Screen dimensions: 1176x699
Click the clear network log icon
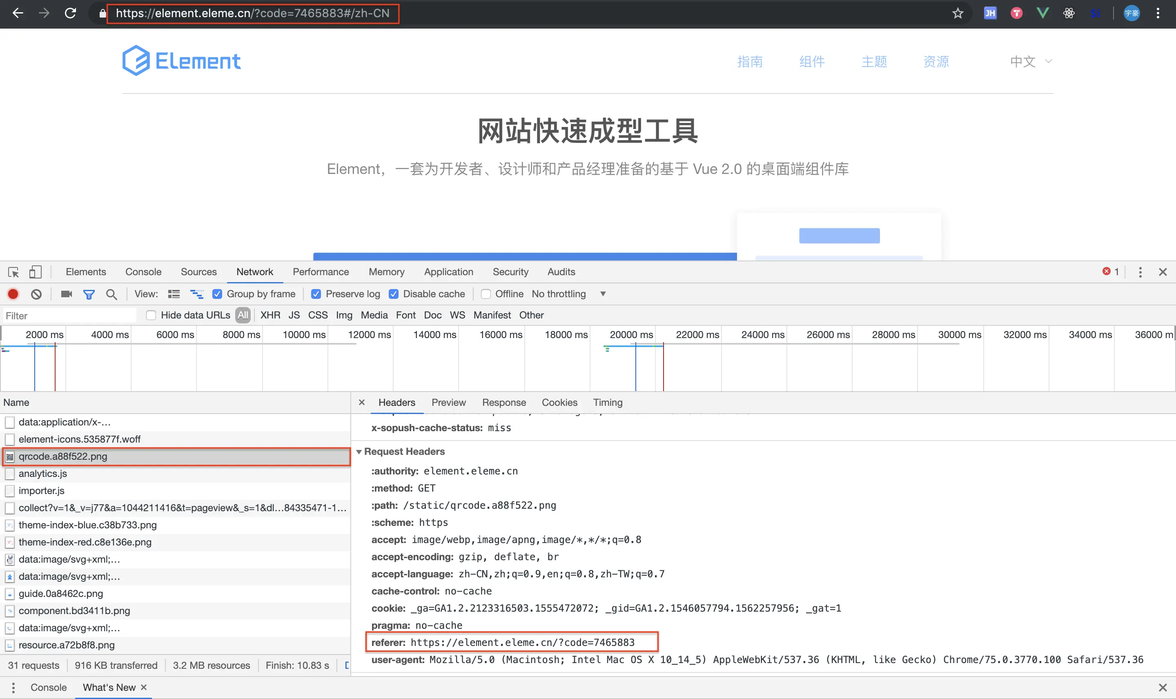click(x=36, y=294)
